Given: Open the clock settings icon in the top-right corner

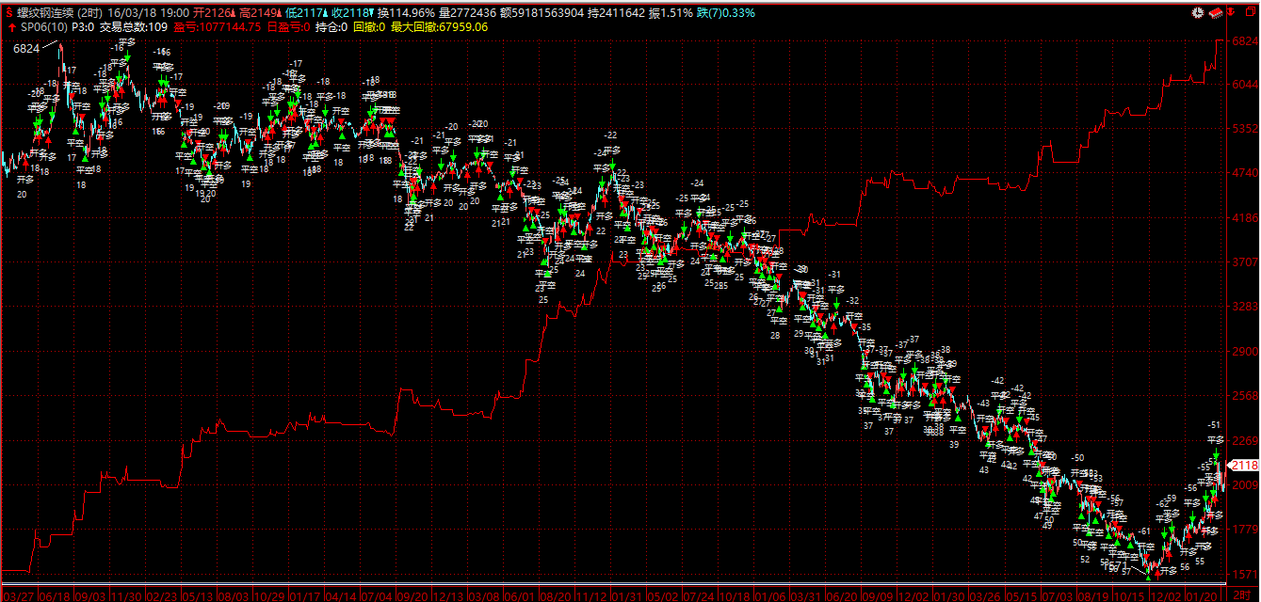Looking at the screenshot, I should (x=1197, y=13).
